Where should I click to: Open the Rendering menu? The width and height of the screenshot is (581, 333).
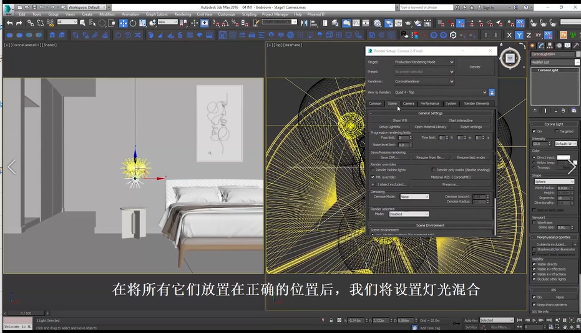183,14
